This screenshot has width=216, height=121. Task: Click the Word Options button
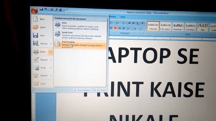point(82,90)
